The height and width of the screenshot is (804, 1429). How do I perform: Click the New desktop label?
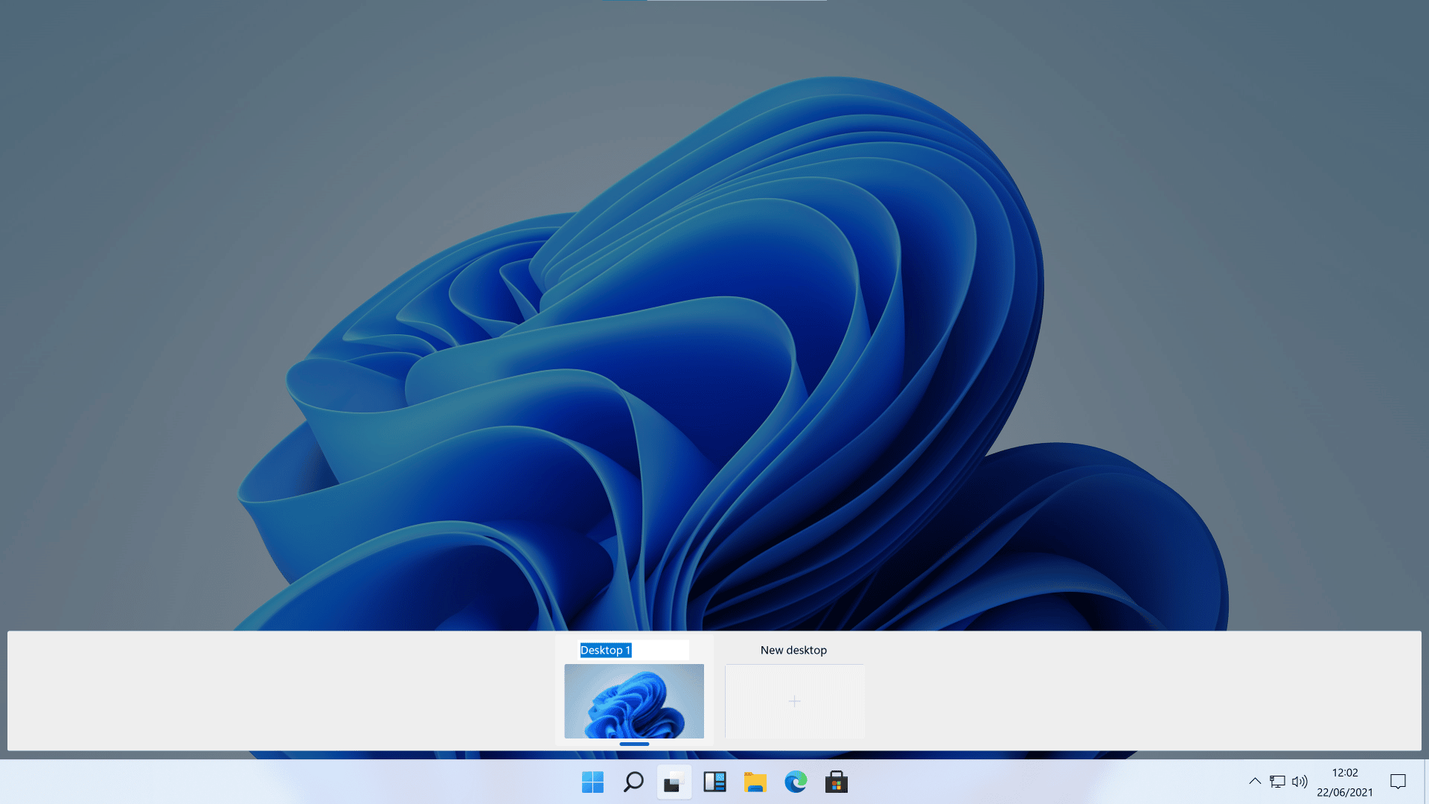click(793, 650)
